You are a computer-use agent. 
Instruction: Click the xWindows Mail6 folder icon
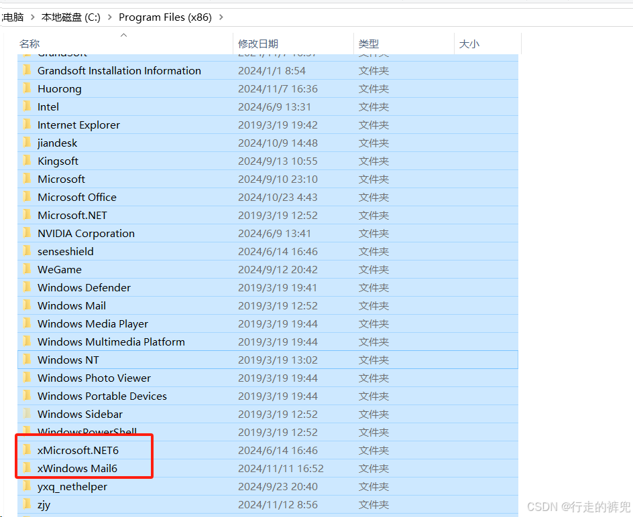pyautogui.click(x=27, y=468)
